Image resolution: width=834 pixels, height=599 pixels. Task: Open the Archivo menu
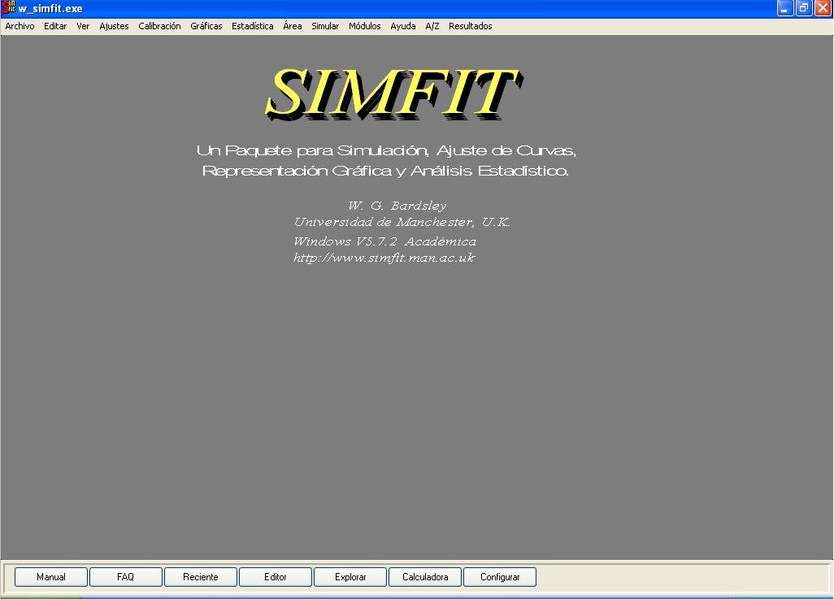[x=20, y=26]
